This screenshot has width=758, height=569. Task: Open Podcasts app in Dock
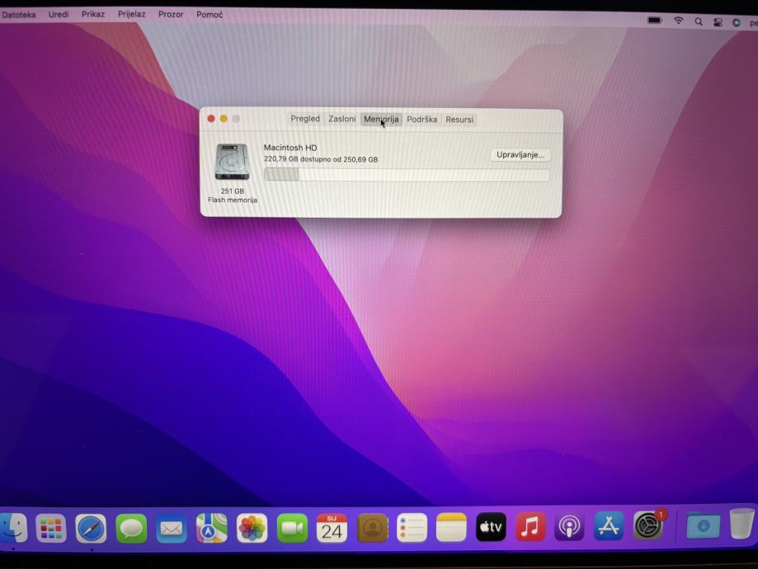pyautogui.click(x=569, y=526)
